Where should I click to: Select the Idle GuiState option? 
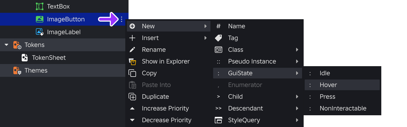(342, 73)
